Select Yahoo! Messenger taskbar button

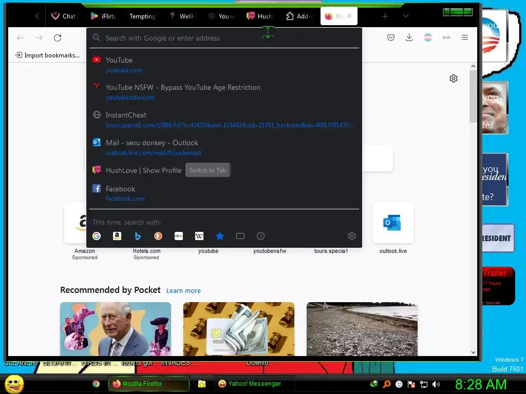click(x=255, y=384)
